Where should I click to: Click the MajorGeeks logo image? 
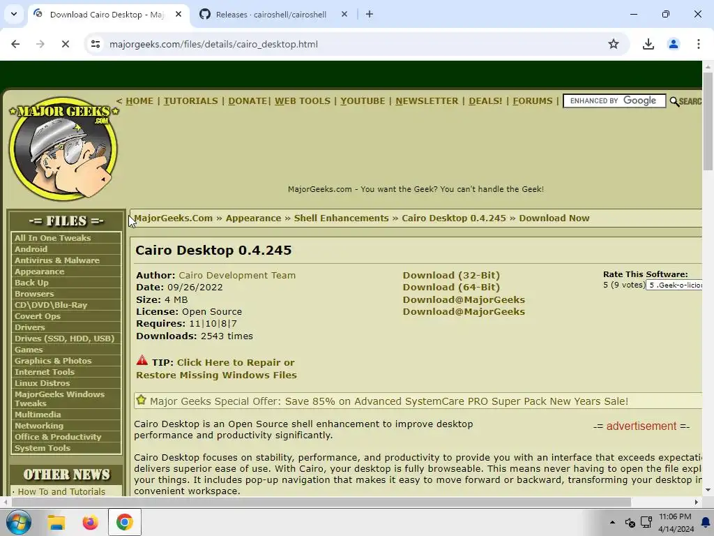point(63,148)
